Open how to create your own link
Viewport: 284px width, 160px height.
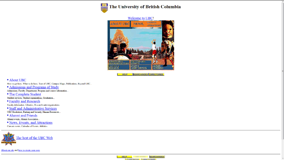[x=29, y=150]
